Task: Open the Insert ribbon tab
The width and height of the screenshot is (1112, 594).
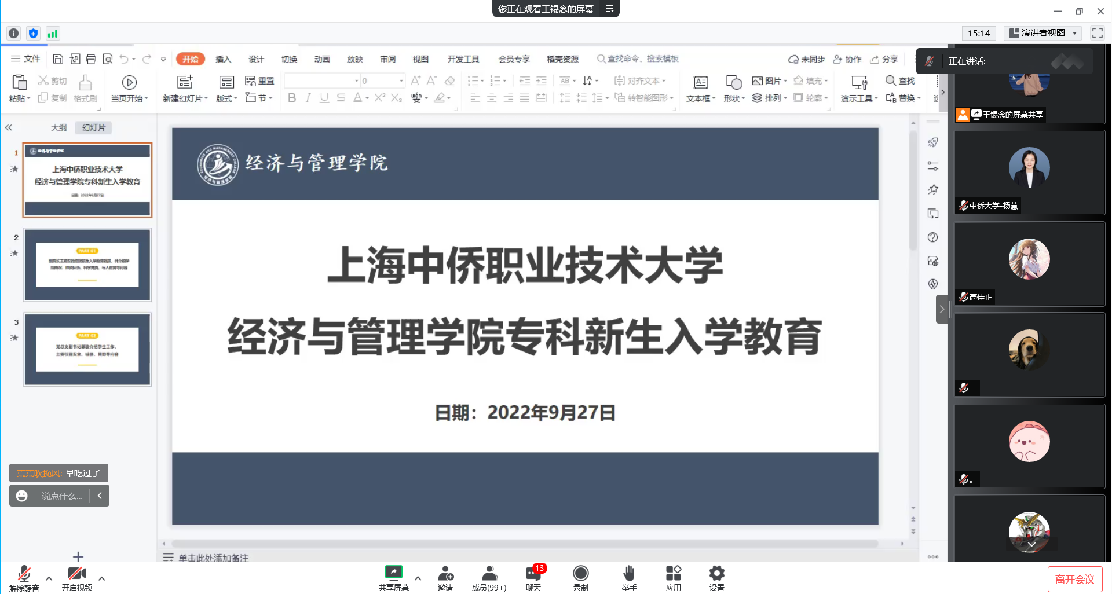Action: pyautogui.click(x=223, y=59)
